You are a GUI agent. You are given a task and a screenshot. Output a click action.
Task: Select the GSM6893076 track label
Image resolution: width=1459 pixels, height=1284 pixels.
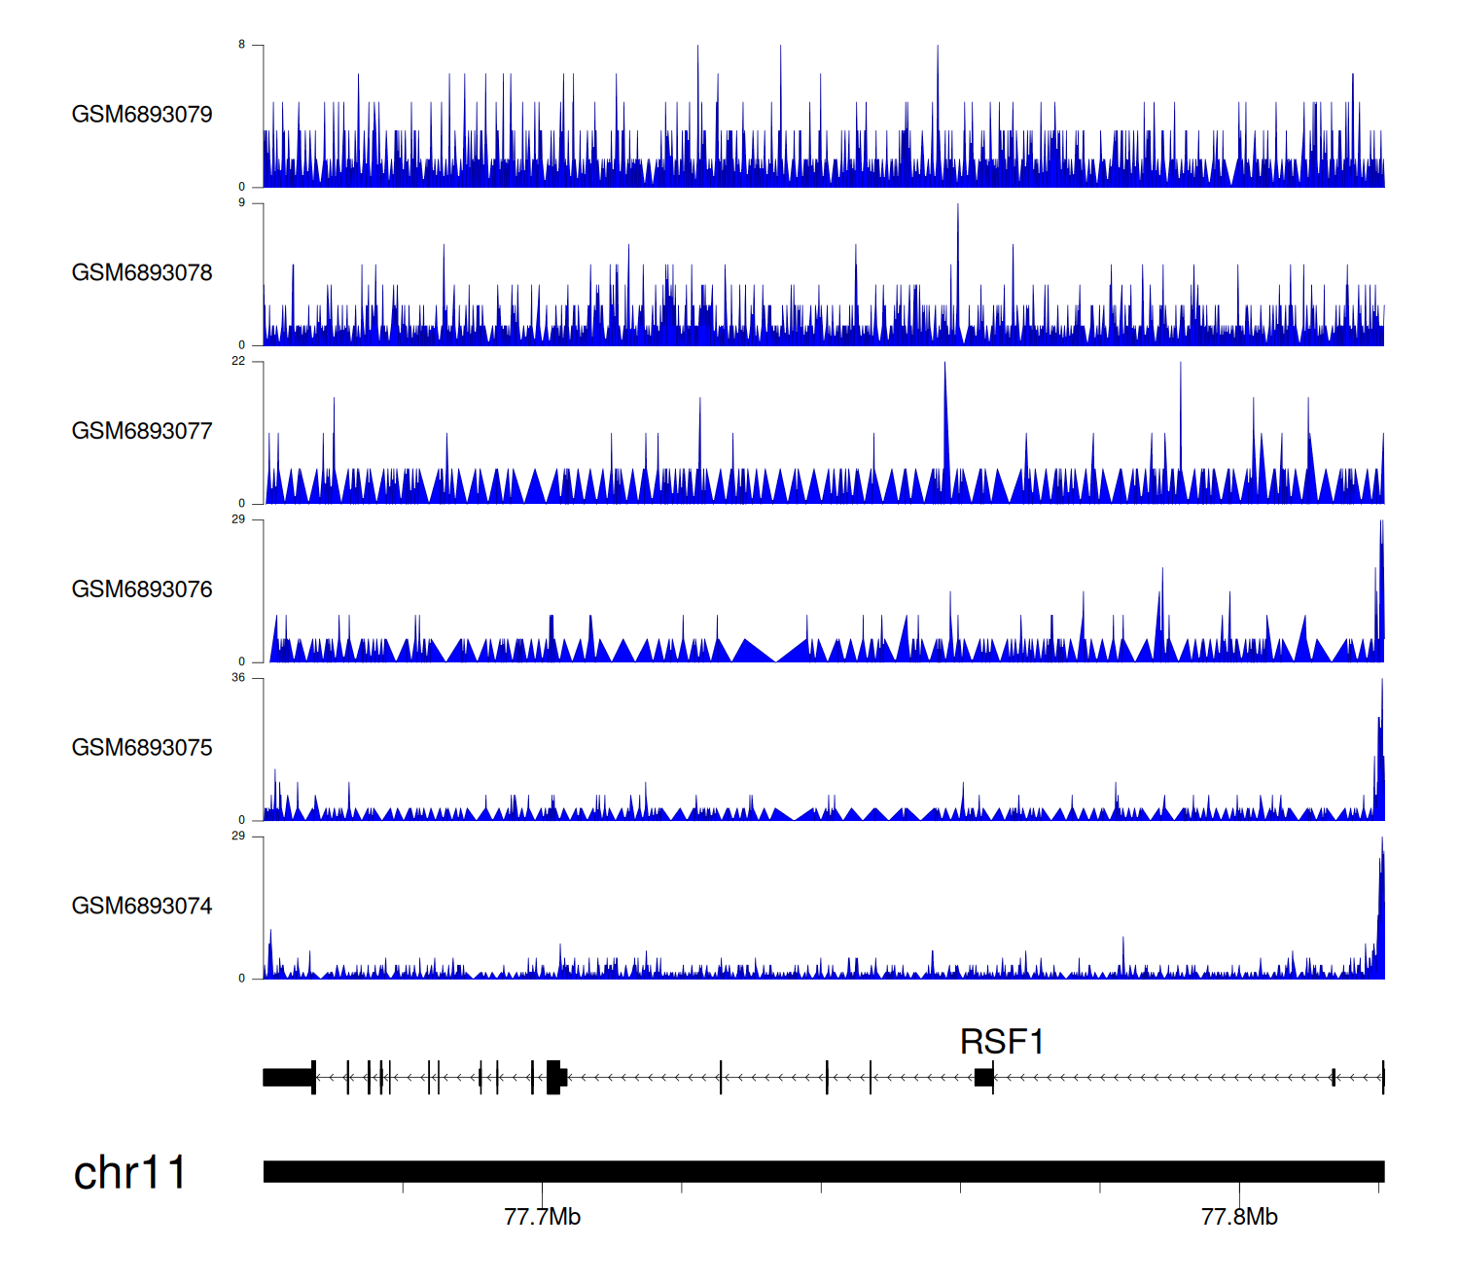coord(142,589)
